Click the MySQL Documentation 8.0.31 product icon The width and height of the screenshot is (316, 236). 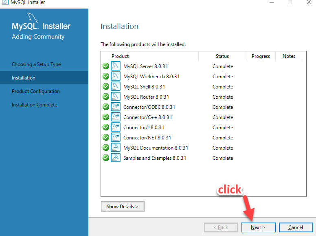point(116,148)
